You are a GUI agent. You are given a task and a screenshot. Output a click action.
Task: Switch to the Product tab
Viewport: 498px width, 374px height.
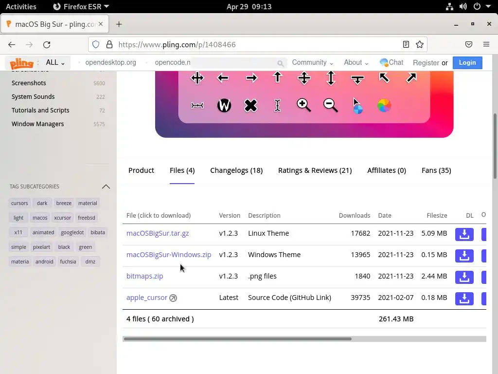[x=141, y=170]
